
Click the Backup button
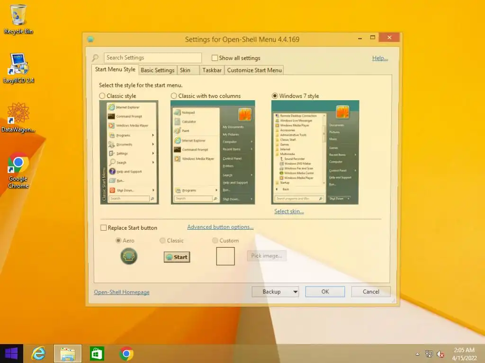click(271, 292)
